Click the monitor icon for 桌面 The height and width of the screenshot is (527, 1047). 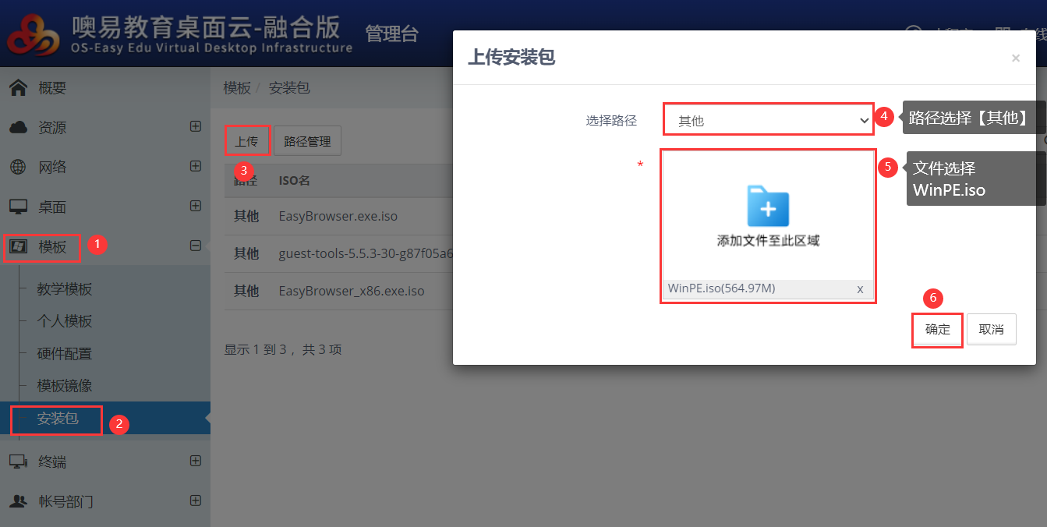[x=18, y=207]
